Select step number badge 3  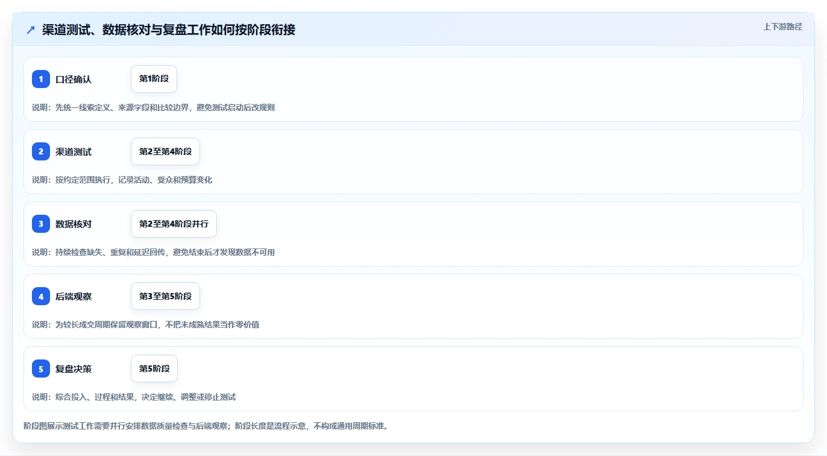(x=41, y=224)
